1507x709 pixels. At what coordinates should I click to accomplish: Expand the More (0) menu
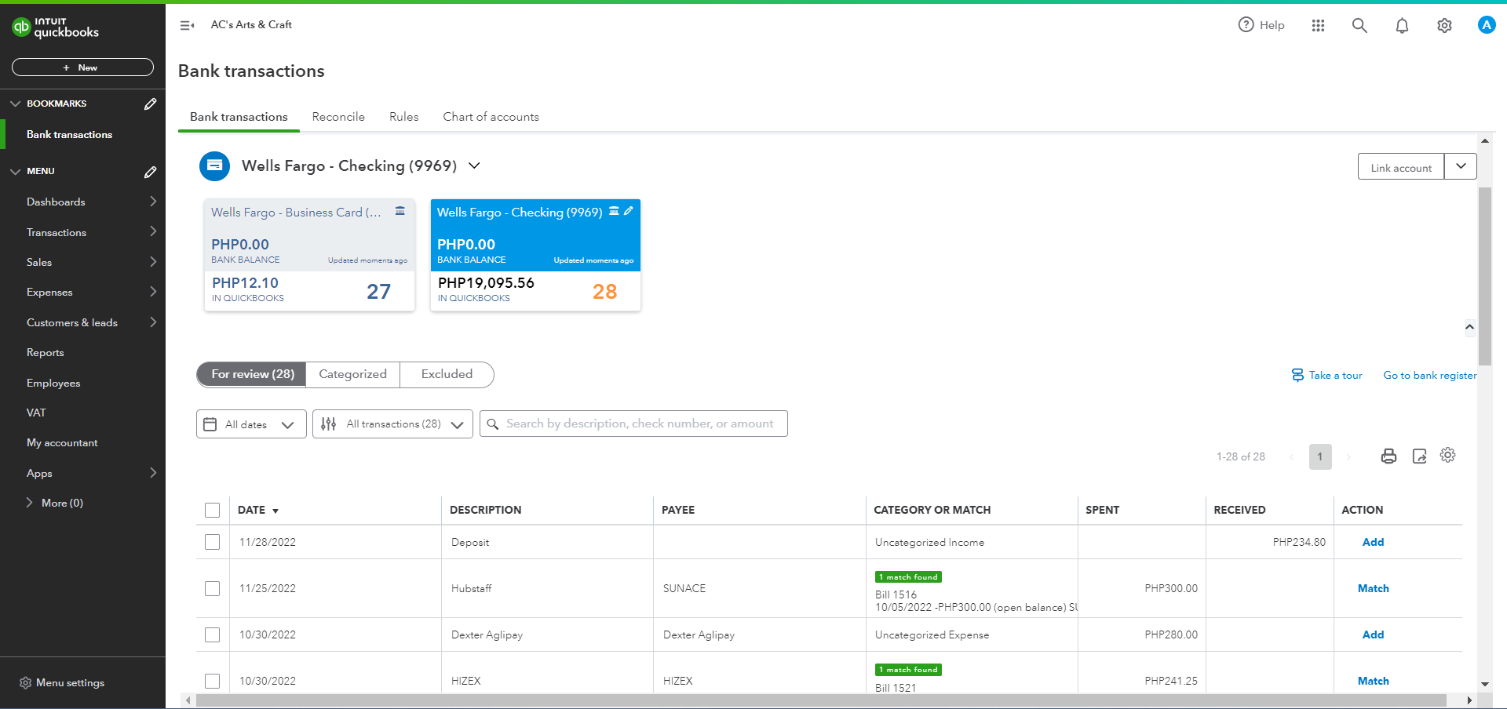[x=55, y=503]
